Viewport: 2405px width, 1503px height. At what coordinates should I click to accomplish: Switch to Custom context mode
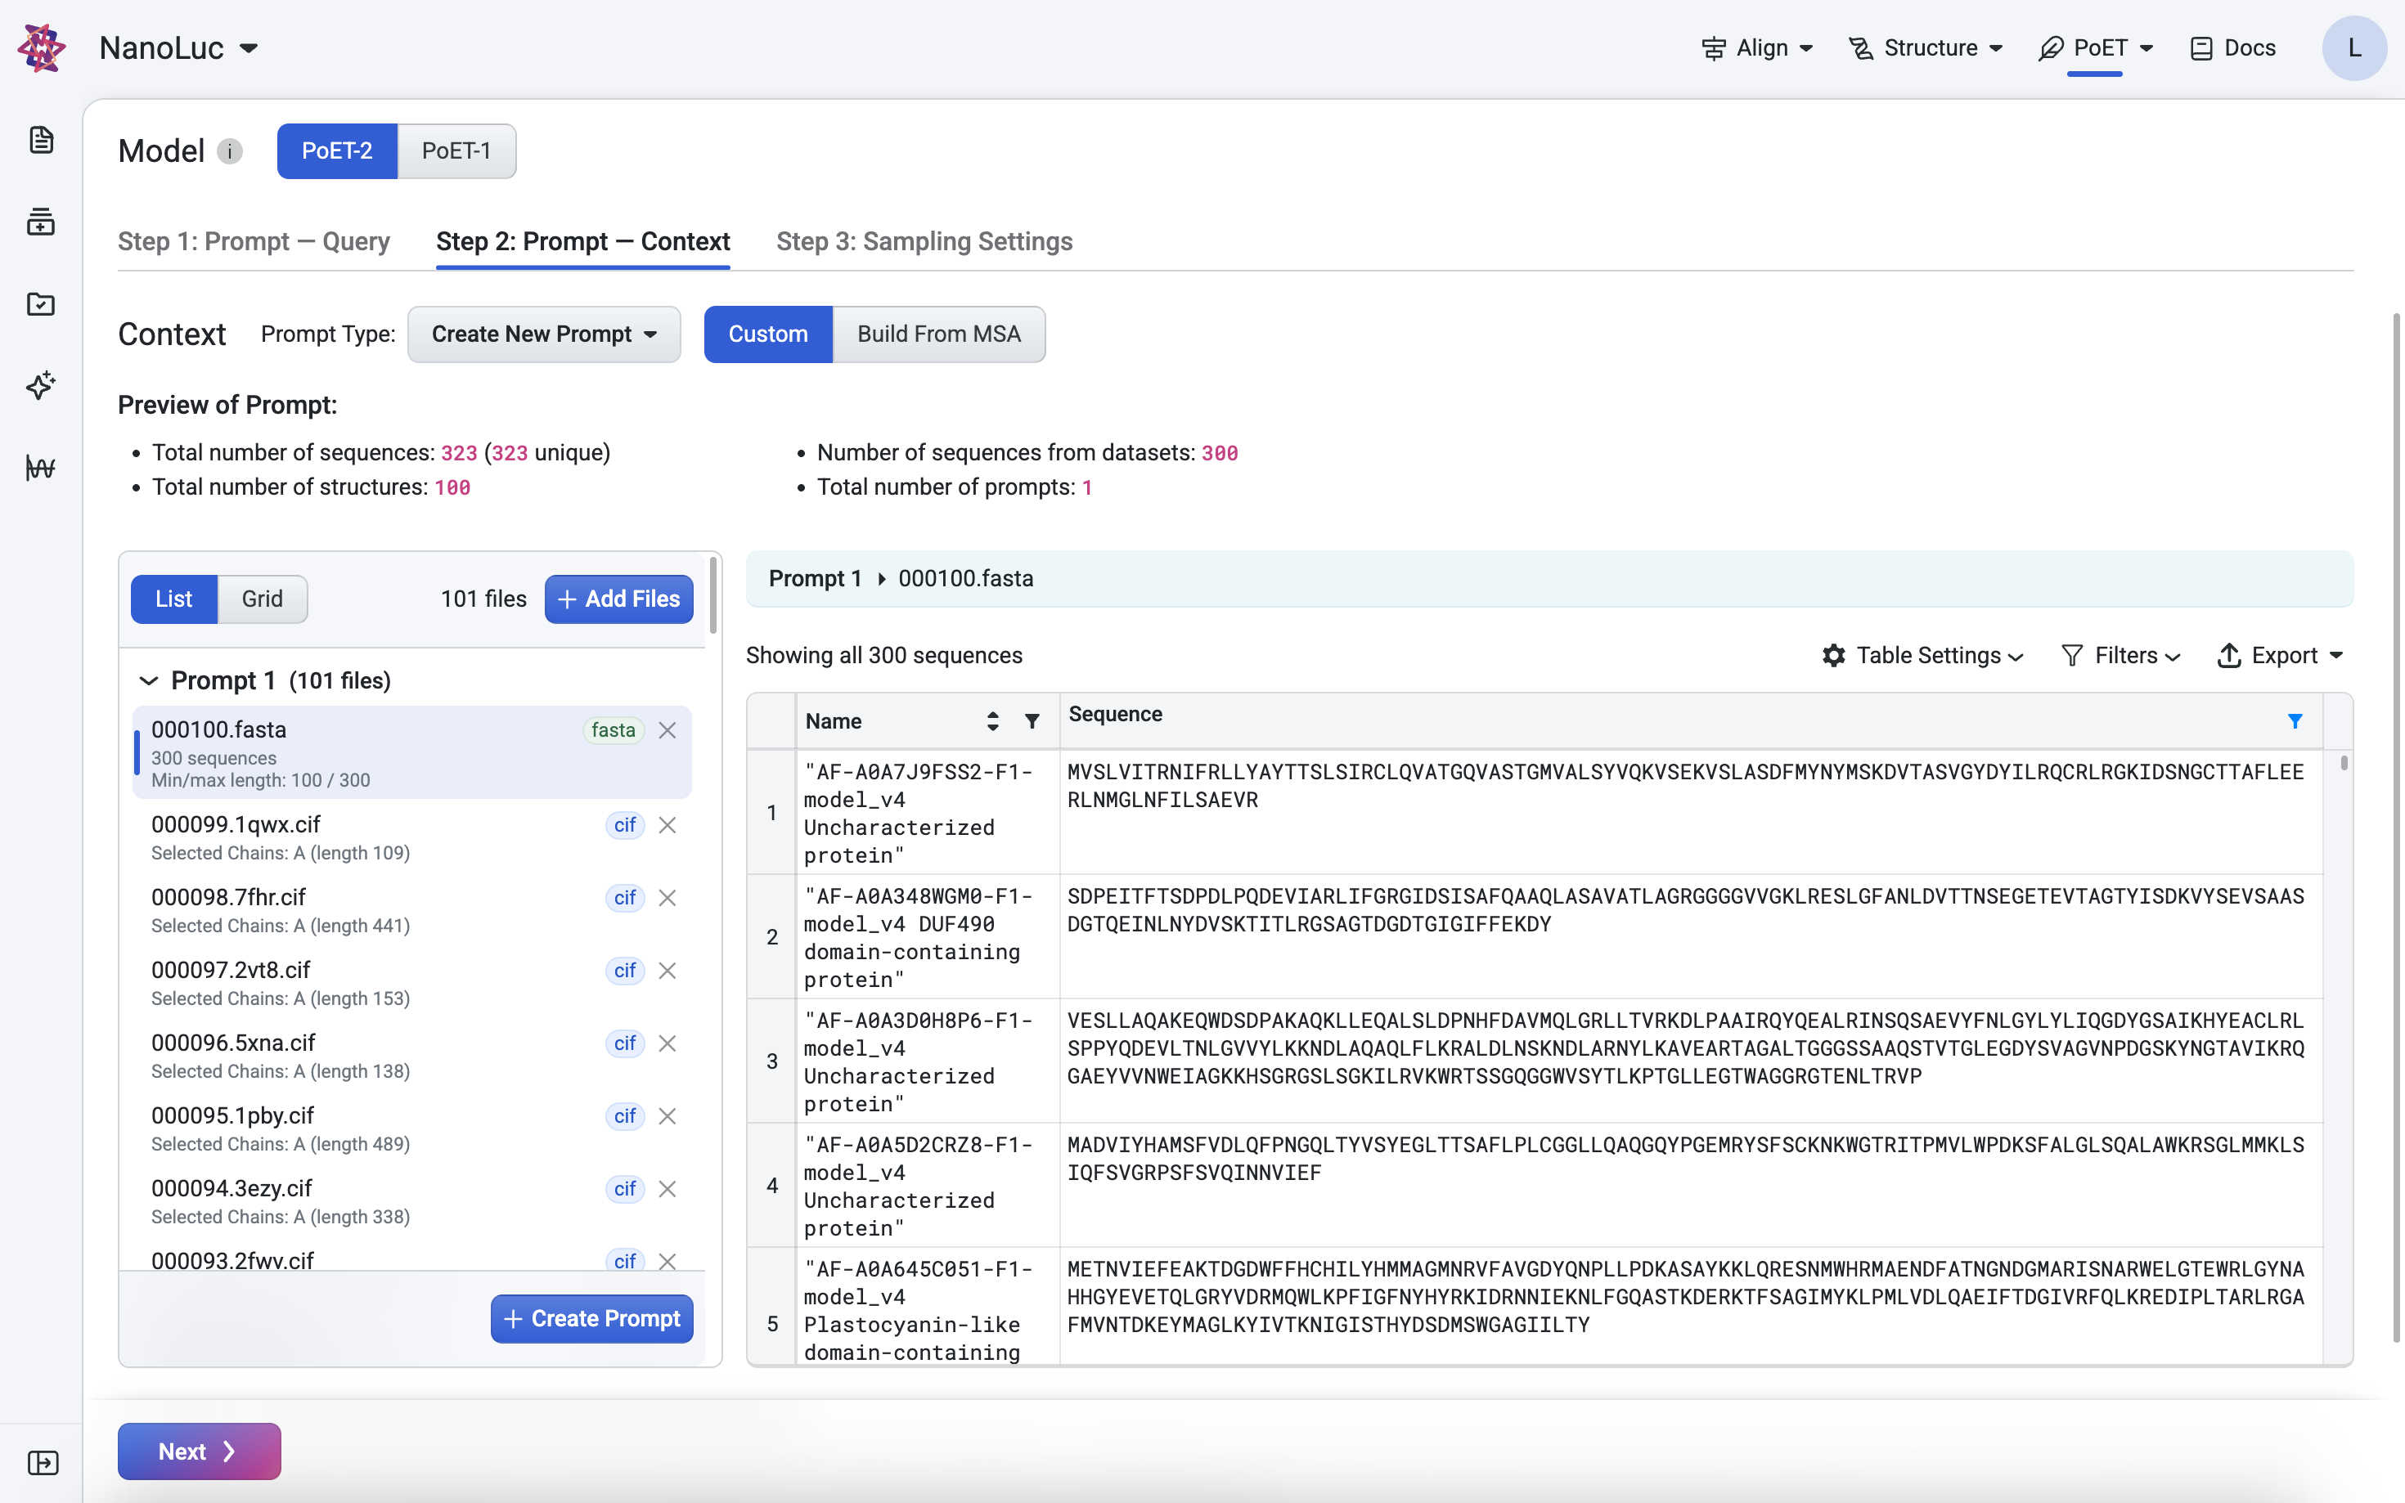pyautogui.click(x=767, y=334)
